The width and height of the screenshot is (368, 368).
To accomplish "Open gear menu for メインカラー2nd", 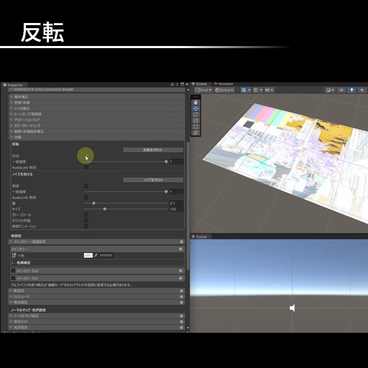I will click(180, 271).
